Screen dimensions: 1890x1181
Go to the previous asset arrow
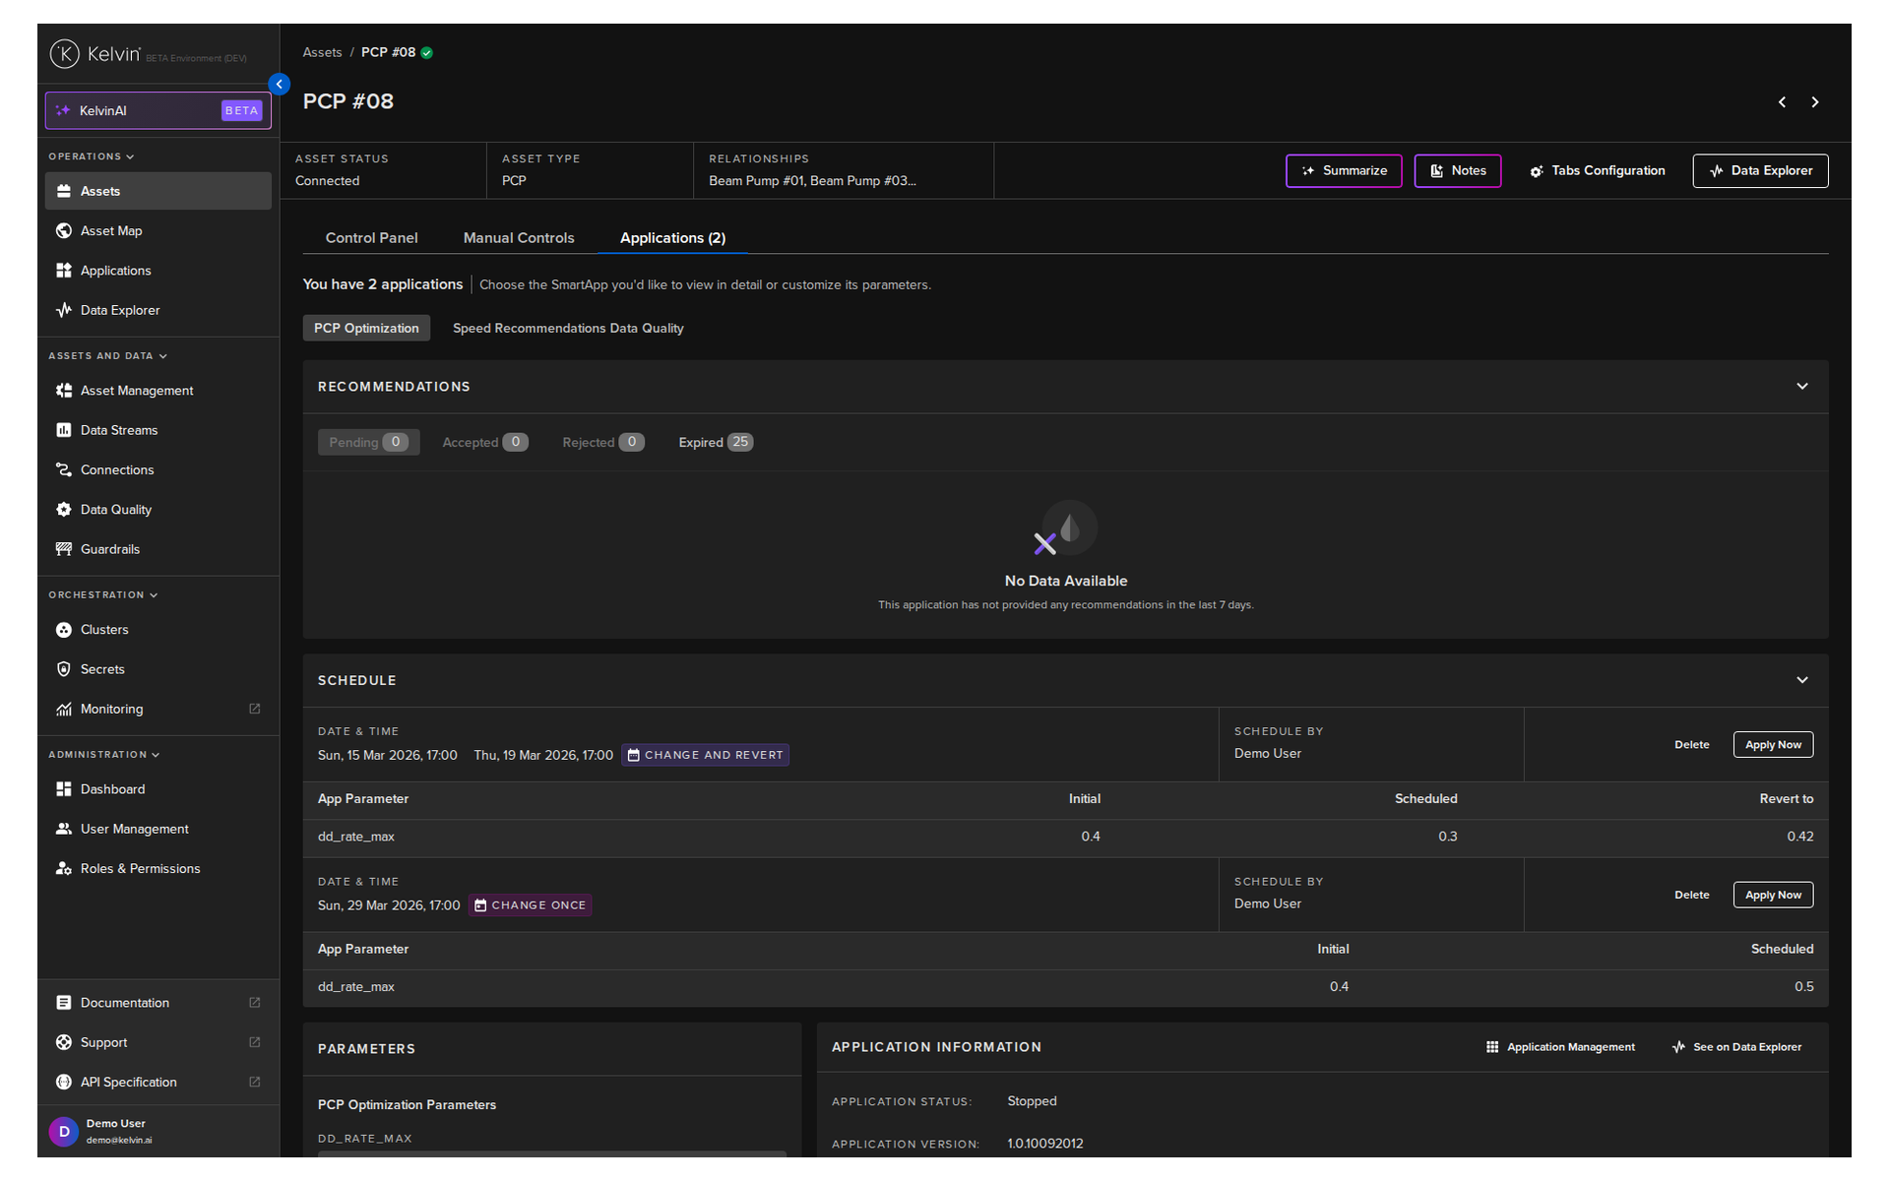[1782, 102]
